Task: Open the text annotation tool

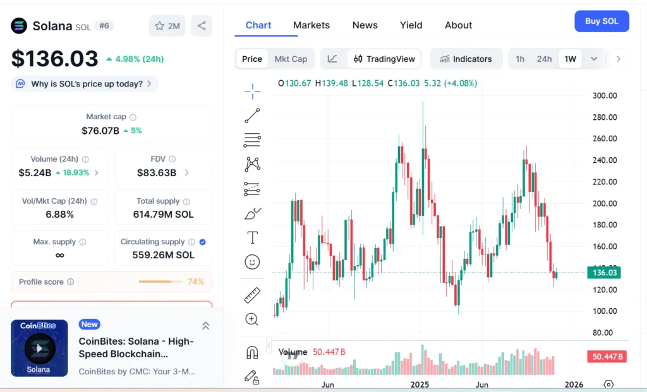Action: coord(252,237)
